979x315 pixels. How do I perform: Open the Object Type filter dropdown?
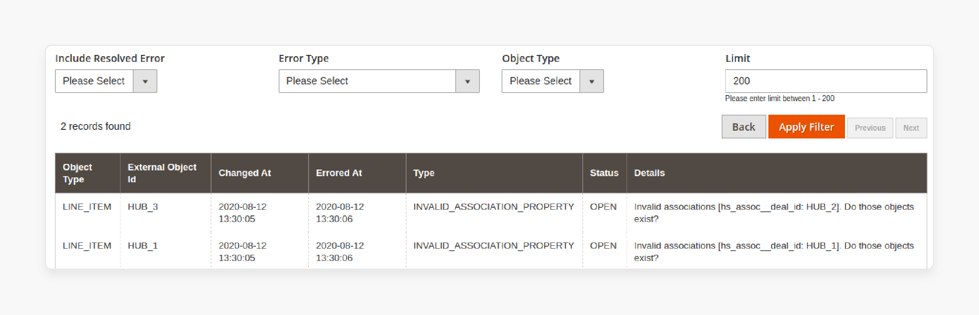(x=553, y=81)
